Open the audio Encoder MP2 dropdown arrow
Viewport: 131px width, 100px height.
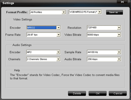58,52
